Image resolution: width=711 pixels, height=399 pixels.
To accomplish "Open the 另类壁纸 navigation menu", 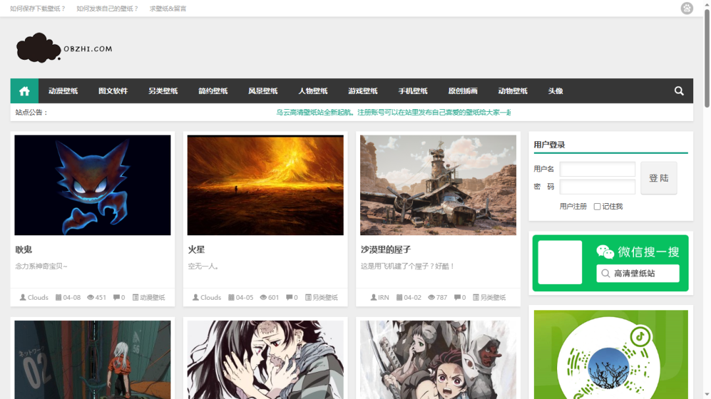I will 163,91.
